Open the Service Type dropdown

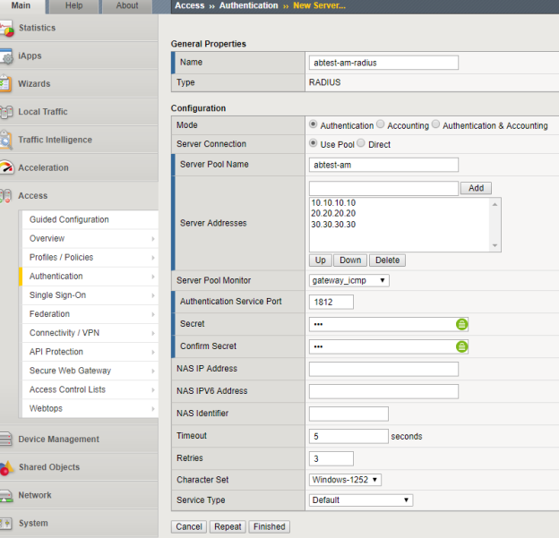pos(361,500)
